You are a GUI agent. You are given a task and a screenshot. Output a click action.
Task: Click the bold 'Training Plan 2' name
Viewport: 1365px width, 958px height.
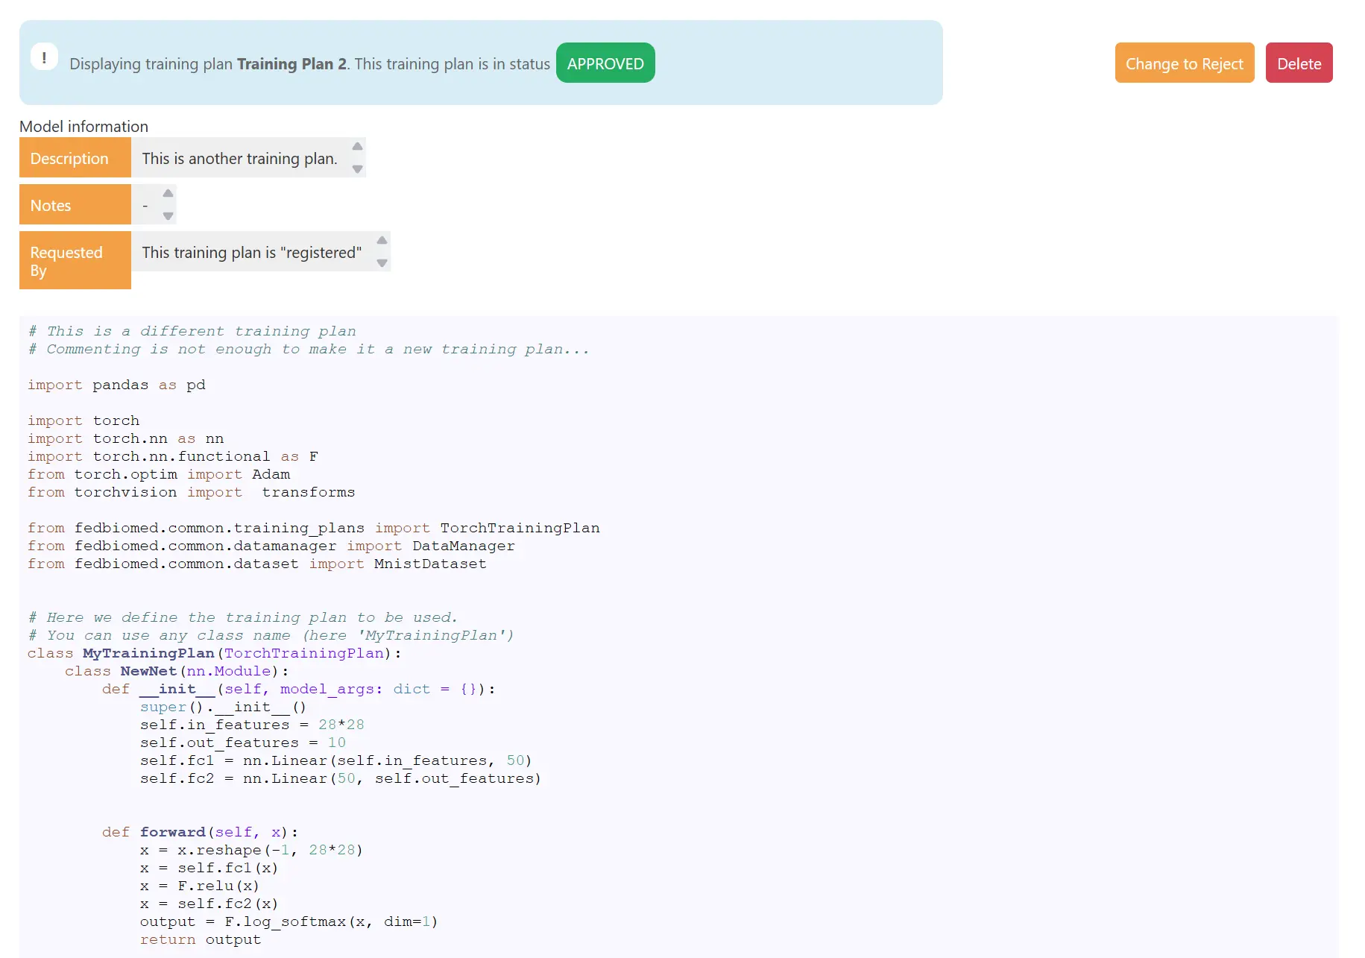pyautogui.click(x=291, y=64)
